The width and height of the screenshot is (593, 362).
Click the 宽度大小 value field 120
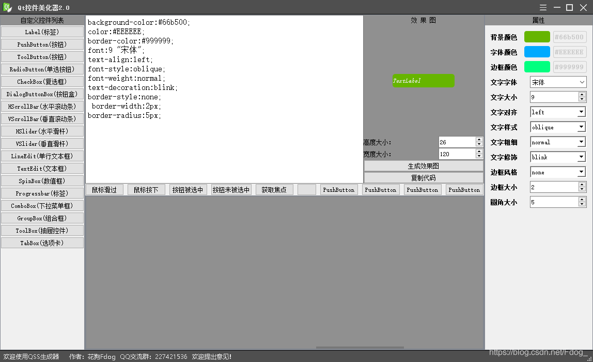457,154
